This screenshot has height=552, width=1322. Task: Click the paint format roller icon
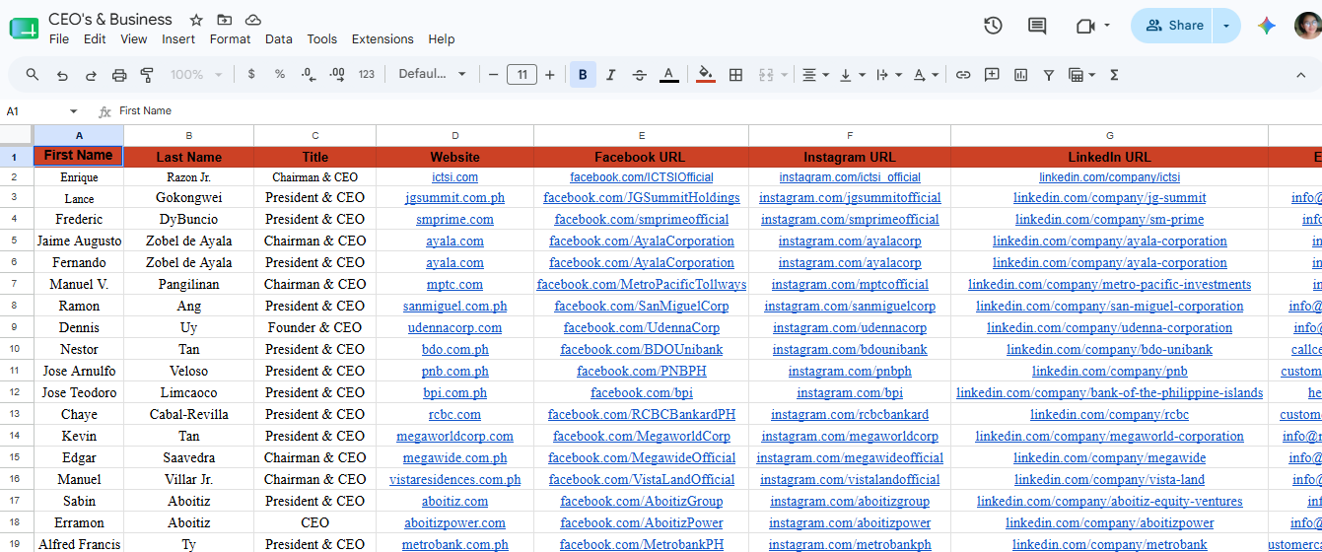[x=148, y=75]
